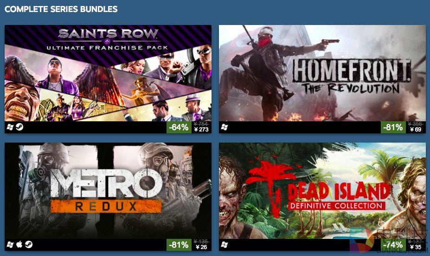Click Homefront's -81% discount badge

(393, 127)
